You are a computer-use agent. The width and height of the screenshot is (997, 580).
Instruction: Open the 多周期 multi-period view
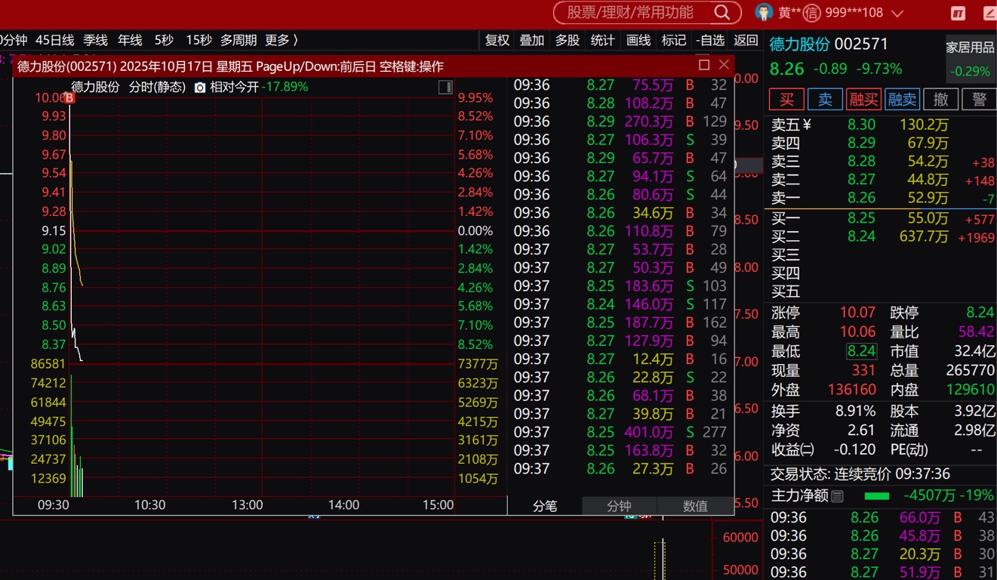pyautogui.click(x=238, y=40)
